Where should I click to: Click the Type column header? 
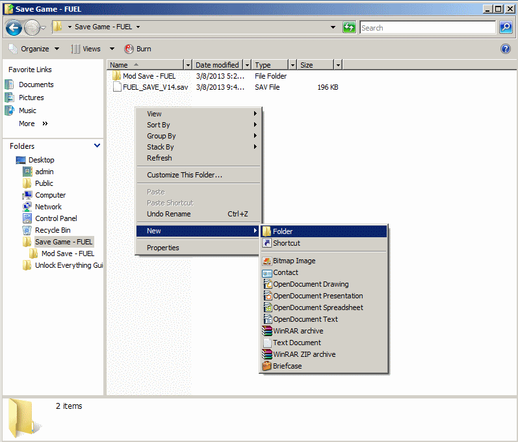pos(270,65)
